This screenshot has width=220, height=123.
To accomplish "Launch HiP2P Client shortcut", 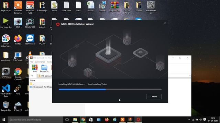I will pyautogui.click(x=6, y=73).
